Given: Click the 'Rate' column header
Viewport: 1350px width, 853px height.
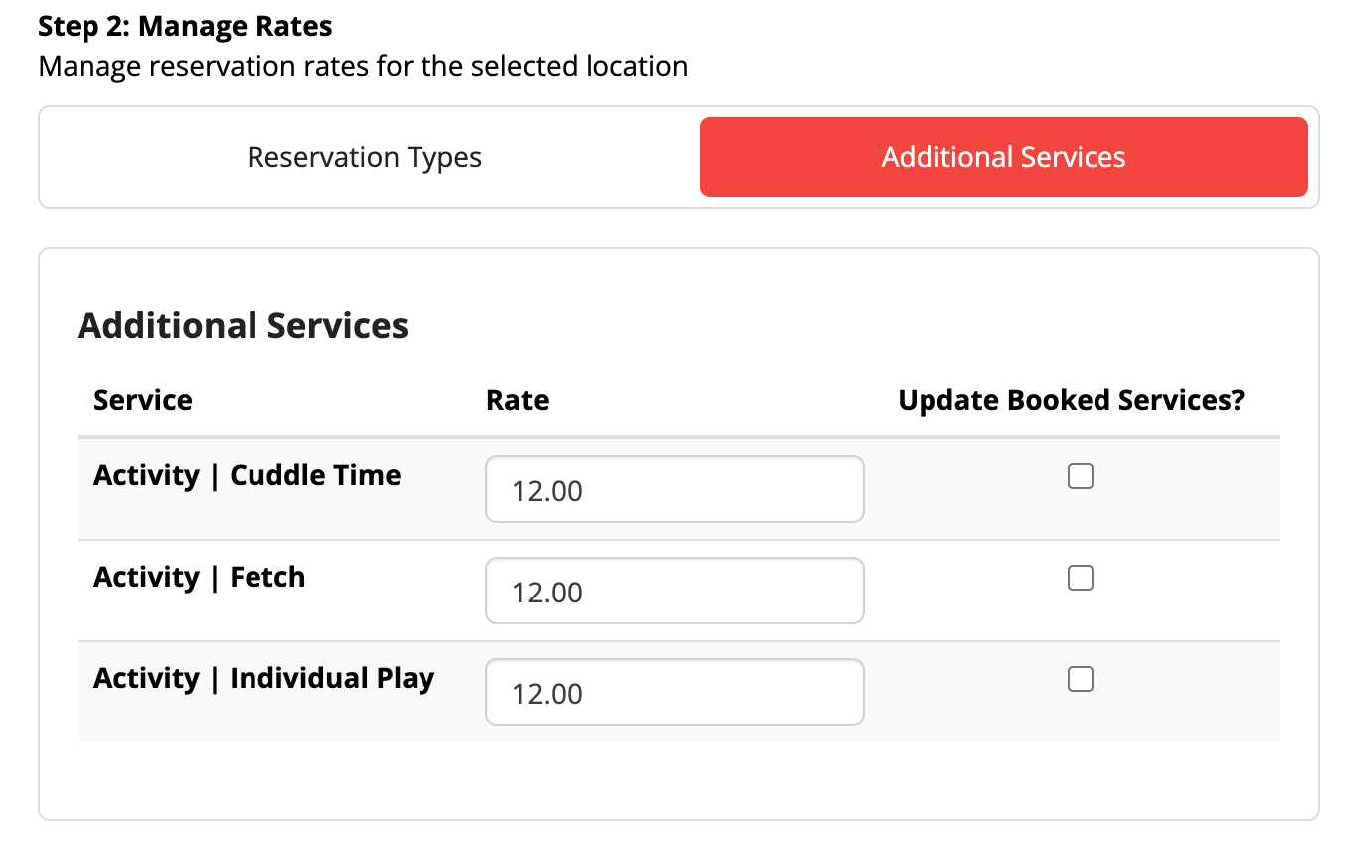Looking at the screenshot, I should tap(518, 400).
